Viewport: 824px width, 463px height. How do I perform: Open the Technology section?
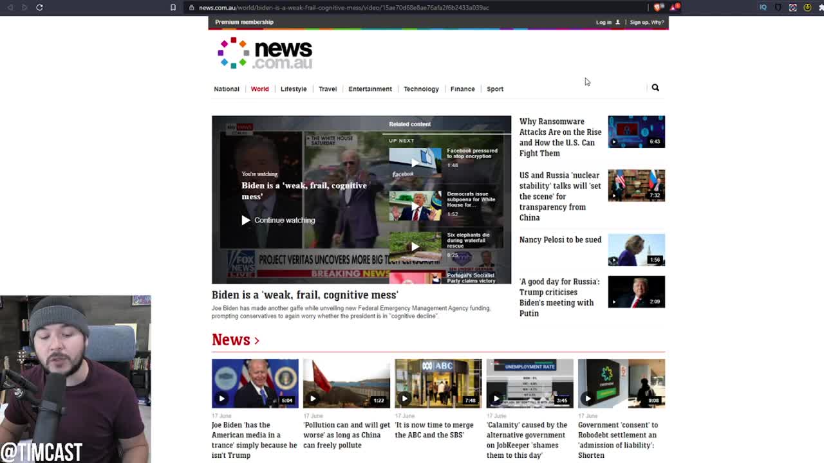(x=421, y=89)
